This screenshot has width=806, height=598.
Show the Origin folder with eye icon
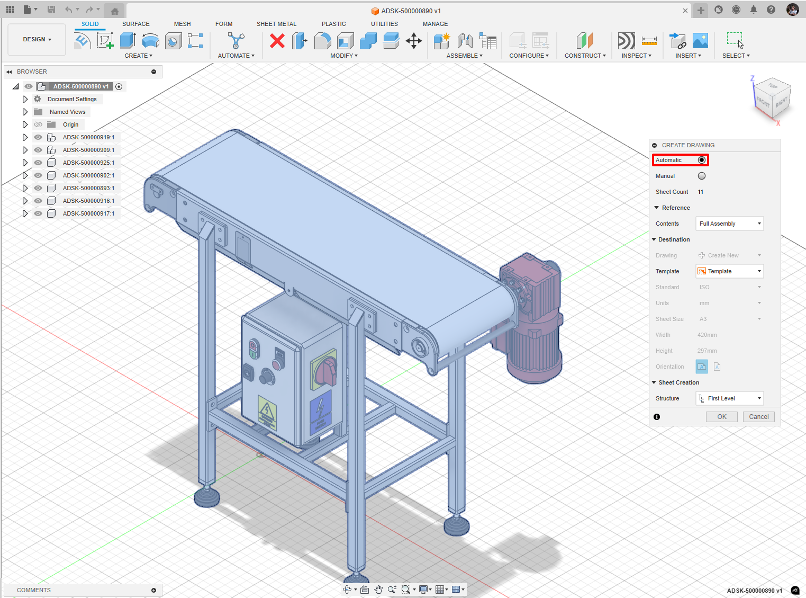coord(38,124)
